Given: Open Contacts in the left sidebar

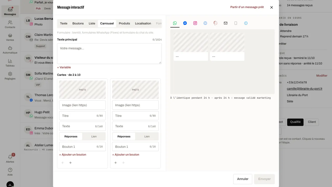Looking at the screenshot, I should coord(10,24).
